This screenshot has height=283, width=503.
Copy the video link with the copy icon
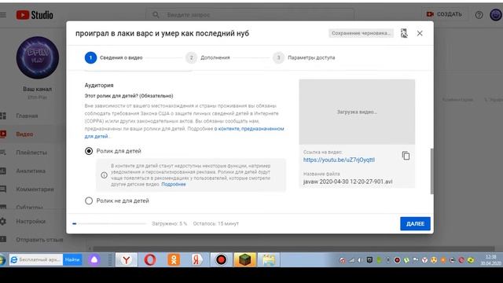pyautogui.click(x=406, y=156)
